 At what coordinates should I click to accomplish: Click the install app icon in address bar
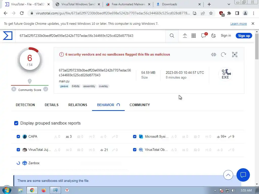click(195, 13)
